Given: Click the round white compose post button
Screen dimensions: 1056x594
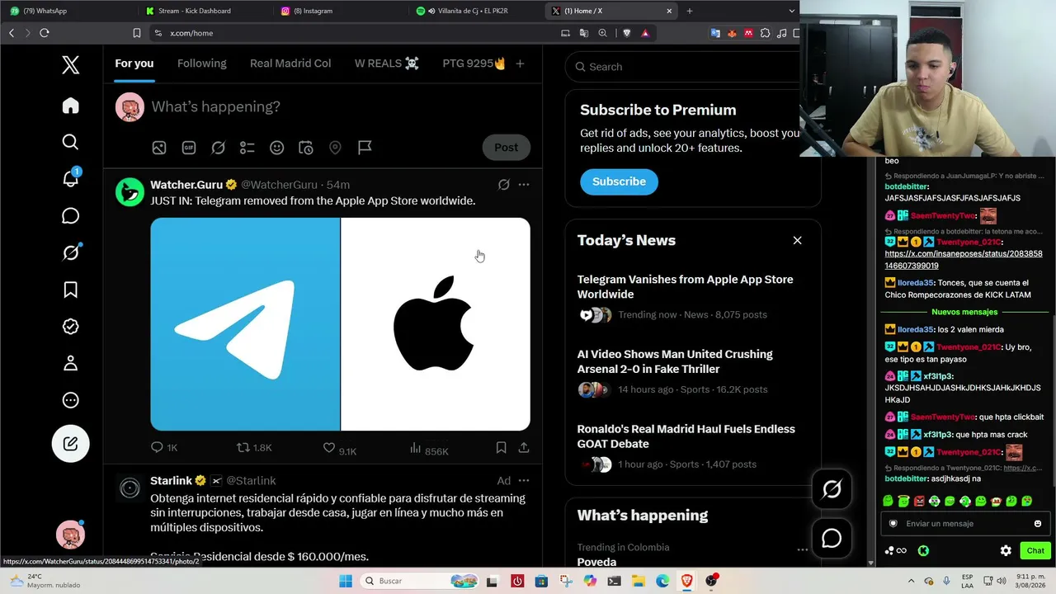Looking at the screenshot, I should pos(71,444).
